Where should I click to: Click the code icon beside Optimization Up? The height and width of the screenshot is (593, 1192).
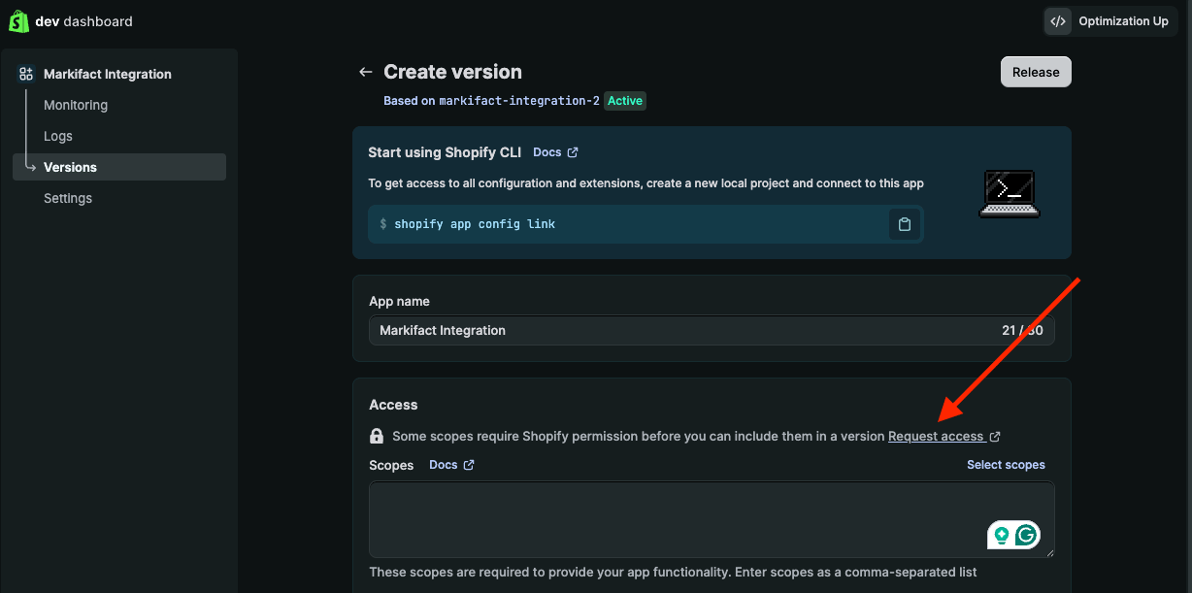click(x=1059, y=21)
